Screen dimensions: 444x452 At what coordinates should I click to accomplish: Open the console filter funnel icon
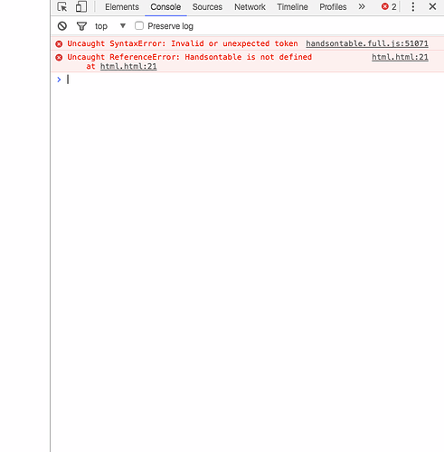pos(81,26)
